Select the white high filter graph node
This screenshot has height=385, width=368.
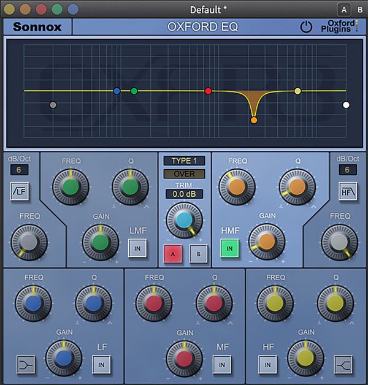(x=346, y=105)
